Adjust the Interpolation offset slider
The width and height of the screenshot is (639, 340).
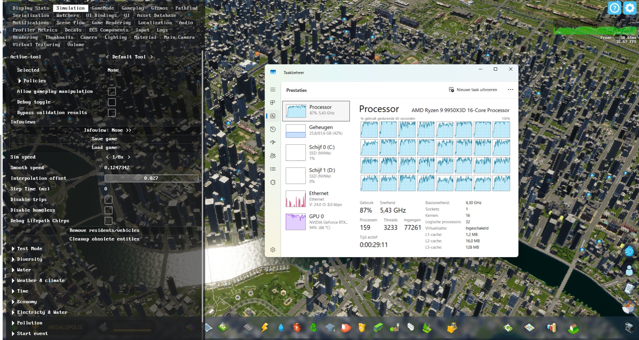151,178
